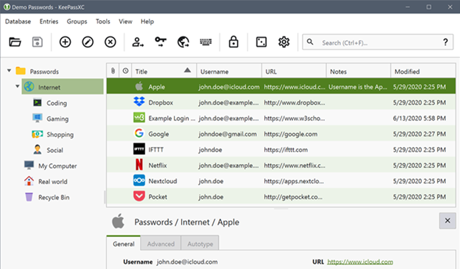
Task: Copy password with the key toolbar icon
Action: pyautogui.click(x=160, y=42)
